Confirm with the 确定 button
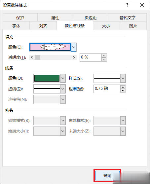Viewport: 150px width, 184px height. (x=107, y=176)
